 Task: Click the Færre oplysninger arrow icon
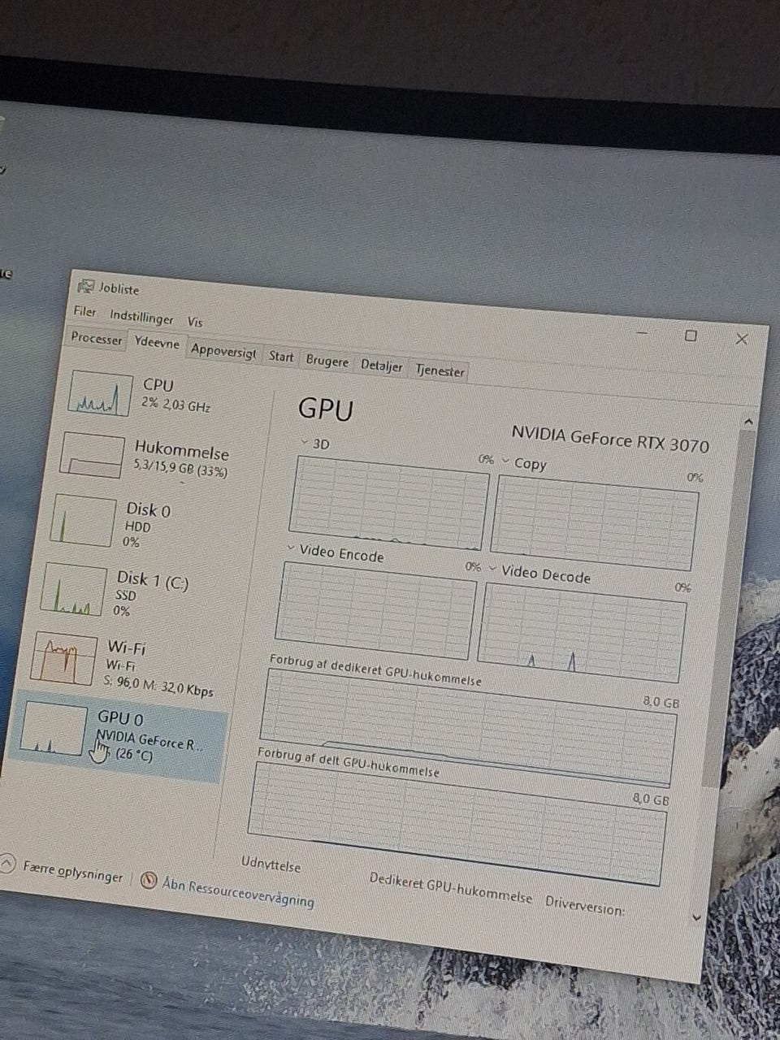pos(6,863)
